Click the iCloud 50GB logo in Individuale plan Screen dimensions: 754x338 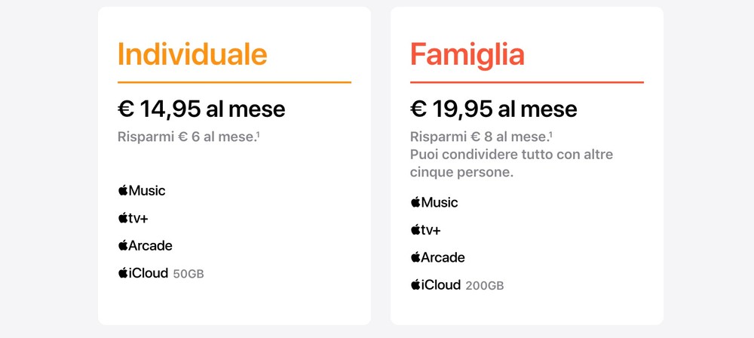pyautogui.click(x=143, y=273)
